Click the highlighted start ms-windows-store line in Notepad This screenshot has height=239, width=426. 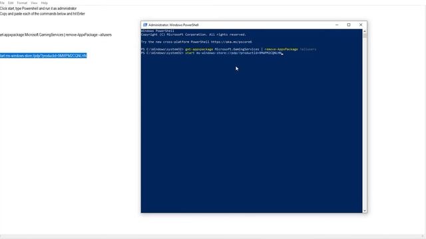click(x=43, y=56)
